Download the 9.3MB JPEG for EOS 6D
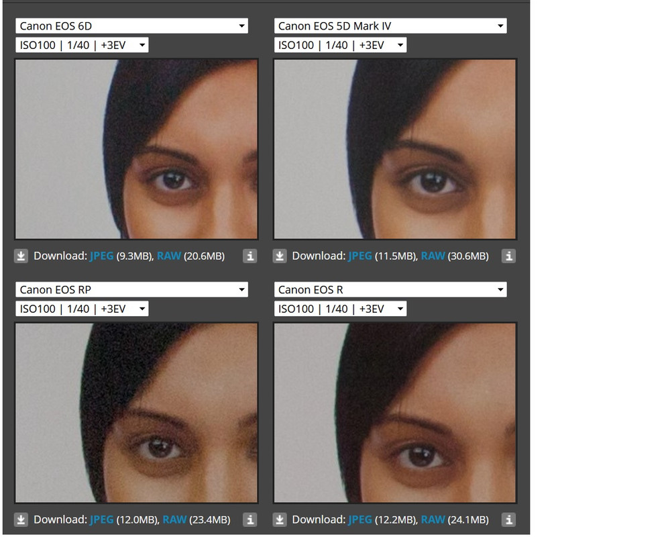 tap(101, 256)
